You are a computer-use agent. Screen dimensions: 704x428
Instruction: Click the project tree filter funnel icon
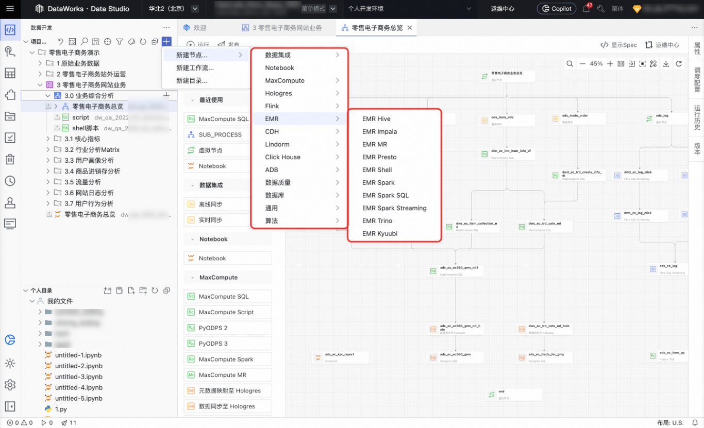pos(119,41)
